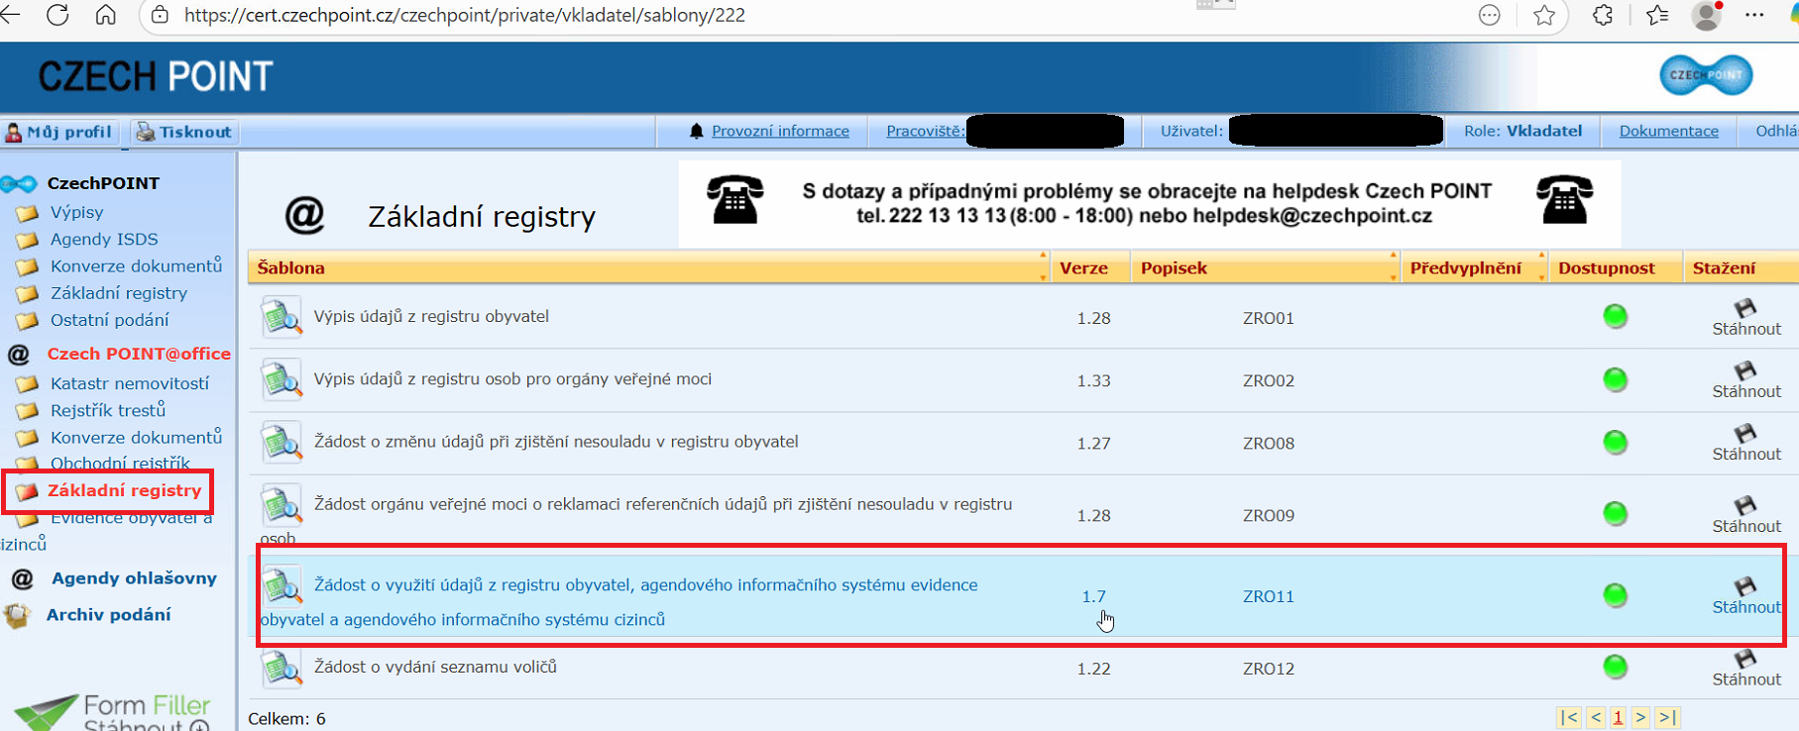Open Výpisy folder in sidebar
1799x731 pixels.
coord(76,212)
